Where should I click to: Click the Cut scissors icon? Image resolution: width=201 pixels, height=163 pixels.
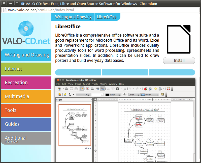coord(108,89)
